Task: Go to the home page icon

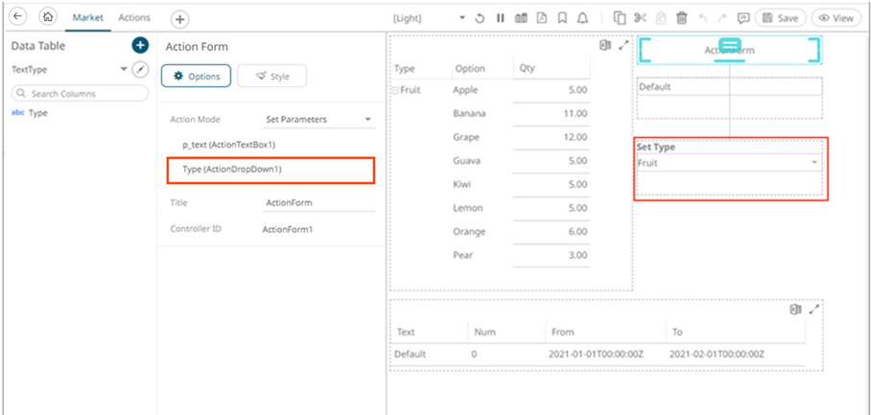Action: coord(48,18)
